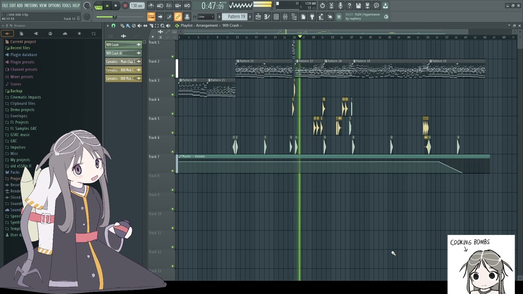This screenshot has height=294, width=523.
Task: Open the OPTIONS menu
Action: point(54,6)
